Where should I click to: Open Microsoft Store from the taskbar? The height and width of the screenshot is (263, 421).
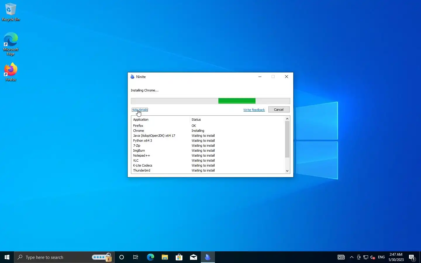click(179, 257)
